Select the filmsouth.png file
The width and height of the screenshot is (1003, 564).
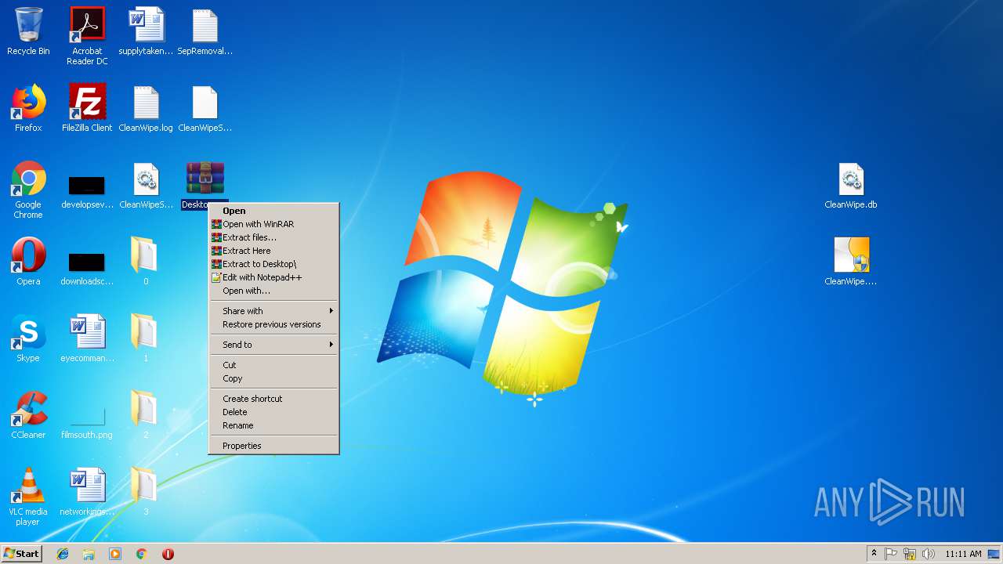point(87,423)
